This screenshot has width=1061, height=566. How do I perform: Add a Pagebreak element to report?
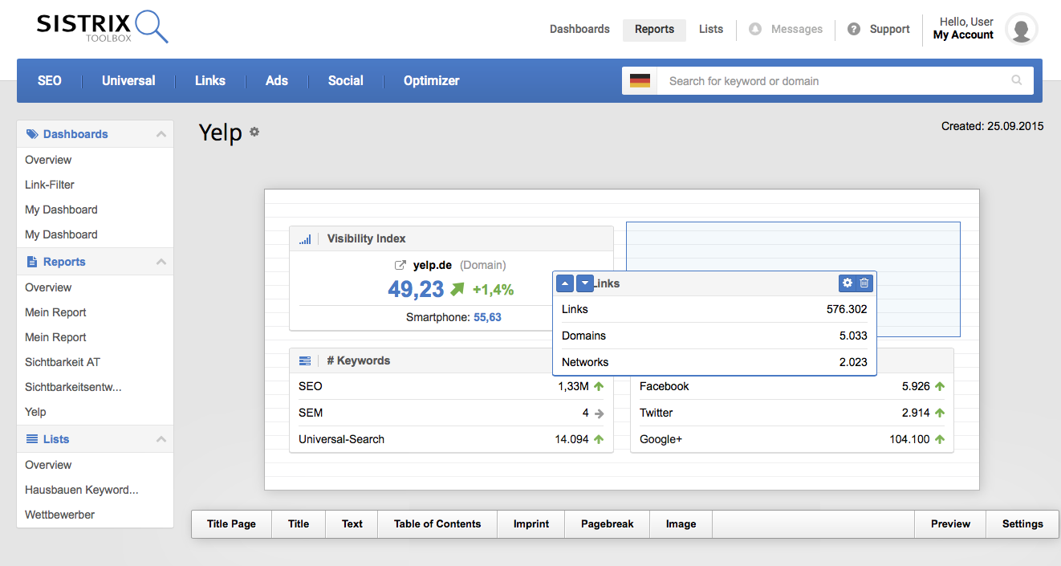pyautogui.click(x=607, y=523)
